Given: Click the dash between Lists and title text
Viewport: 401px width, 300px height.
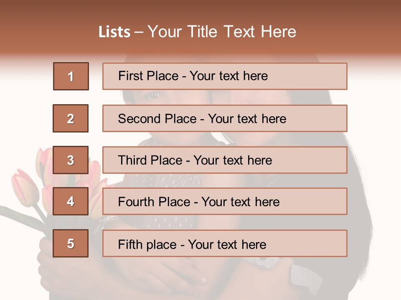Looking at the screenshot, I should pos(139,32).
